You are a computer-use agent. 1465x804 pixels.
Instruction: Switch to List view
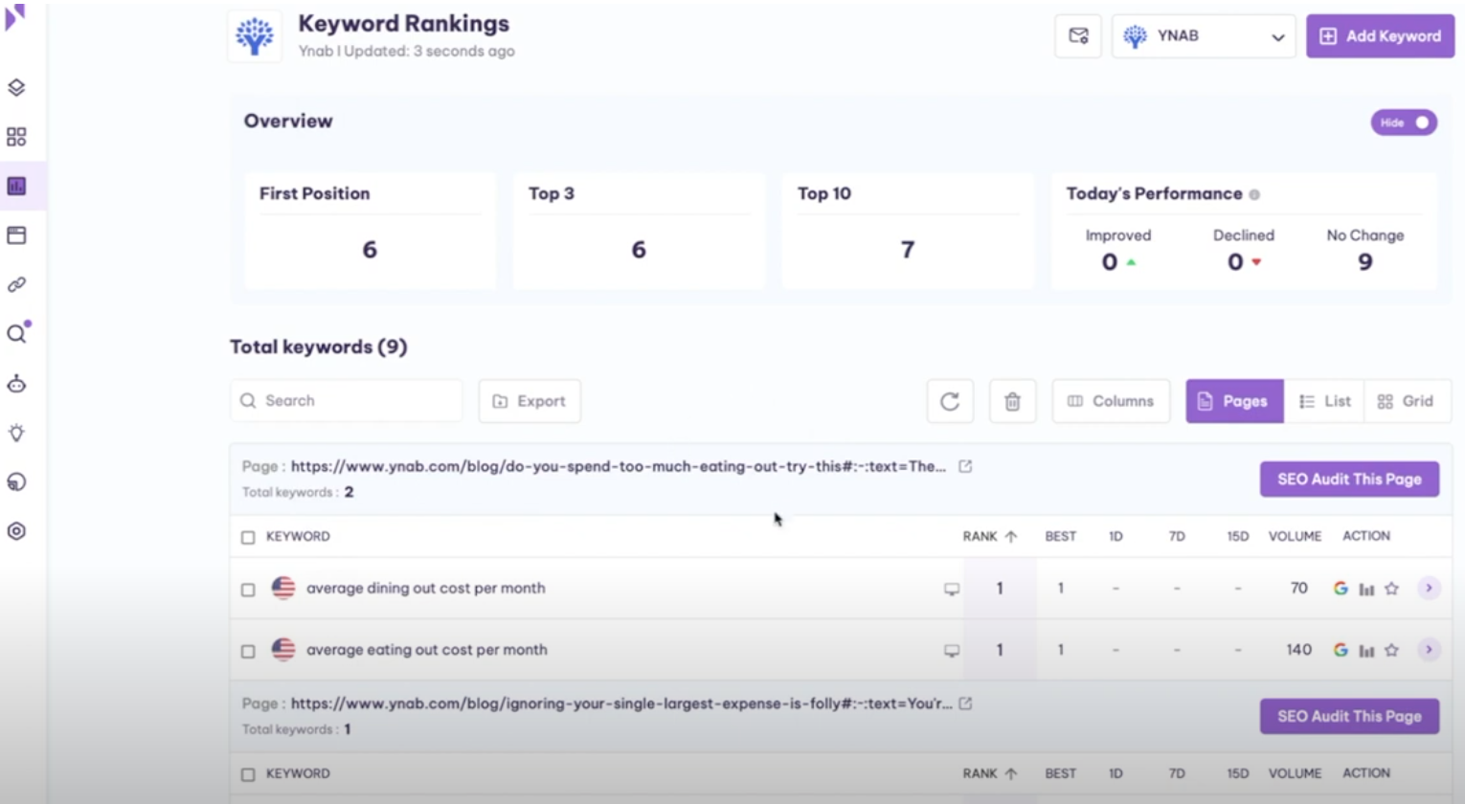pyautogui.click(x=1324, y=401)
